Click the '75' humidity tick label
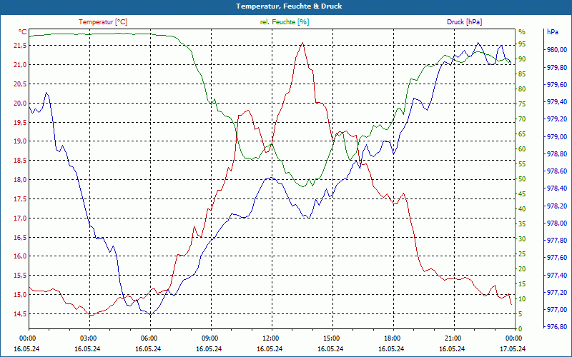Image resolution: width=572 pixels, height=357 pixels. coord(522,104)
